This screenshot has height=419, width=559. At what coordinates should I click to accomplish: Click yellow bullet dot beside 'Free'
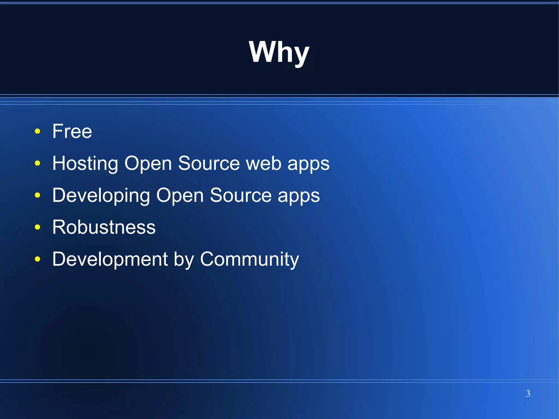tap(38, 131)
